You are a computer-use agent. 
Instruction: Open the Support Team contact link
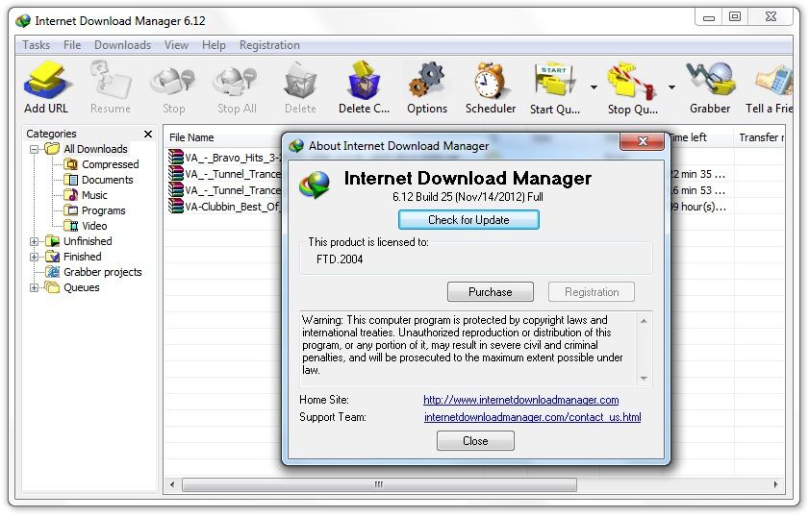(533, 417)
